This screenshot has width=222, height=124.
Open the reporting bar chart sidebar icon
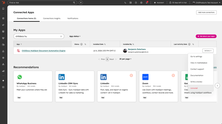click(x=3, y=71)
